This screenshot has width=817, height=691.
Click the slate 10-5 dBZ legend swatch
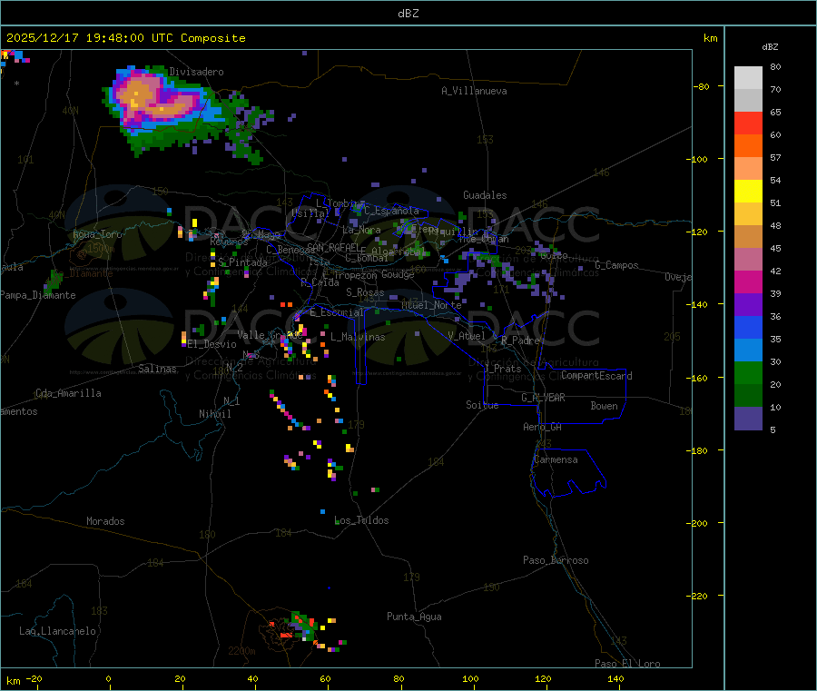point(748,419)
